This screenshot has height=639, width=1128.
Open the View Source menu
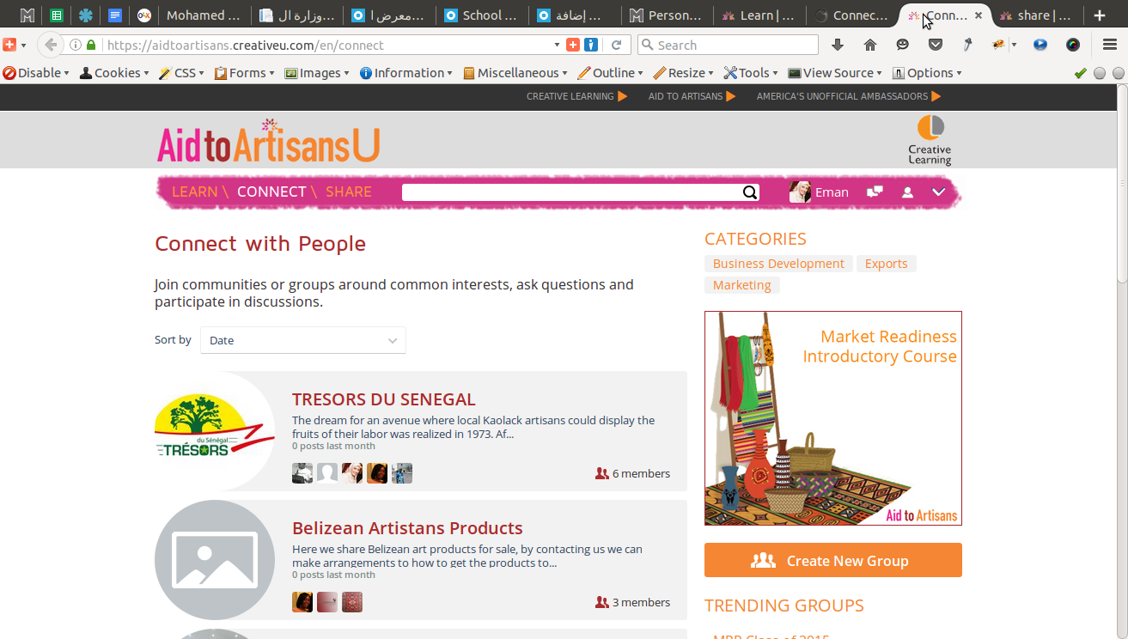click(836, 73)
